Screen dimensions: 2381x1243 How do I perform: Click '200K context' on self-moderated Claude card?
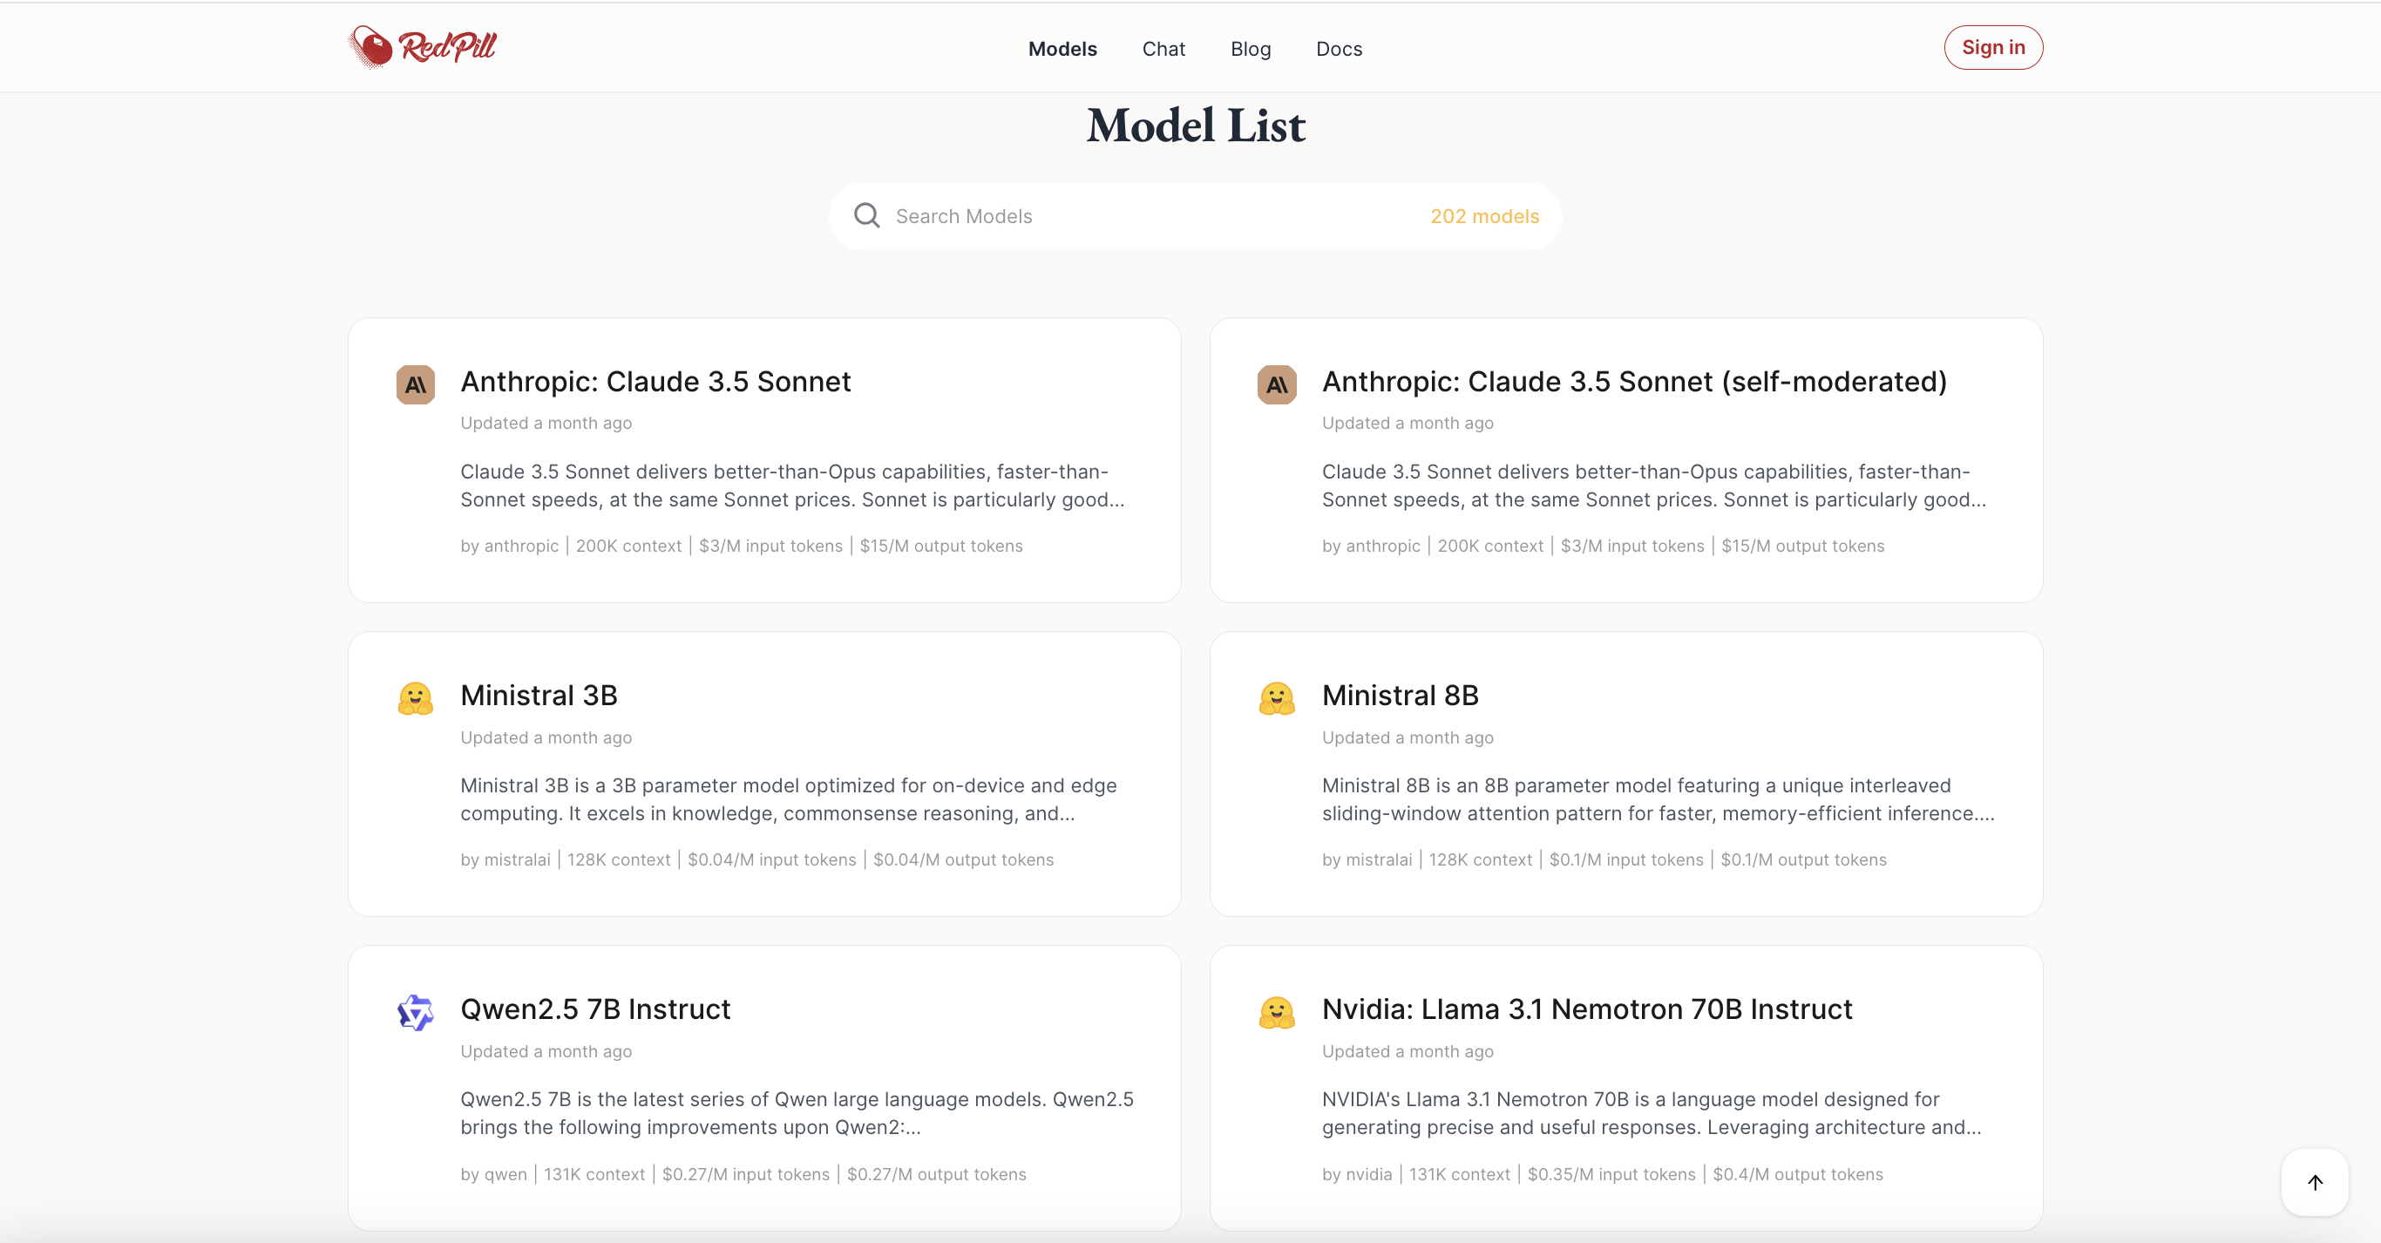(x=1490, y=546)
